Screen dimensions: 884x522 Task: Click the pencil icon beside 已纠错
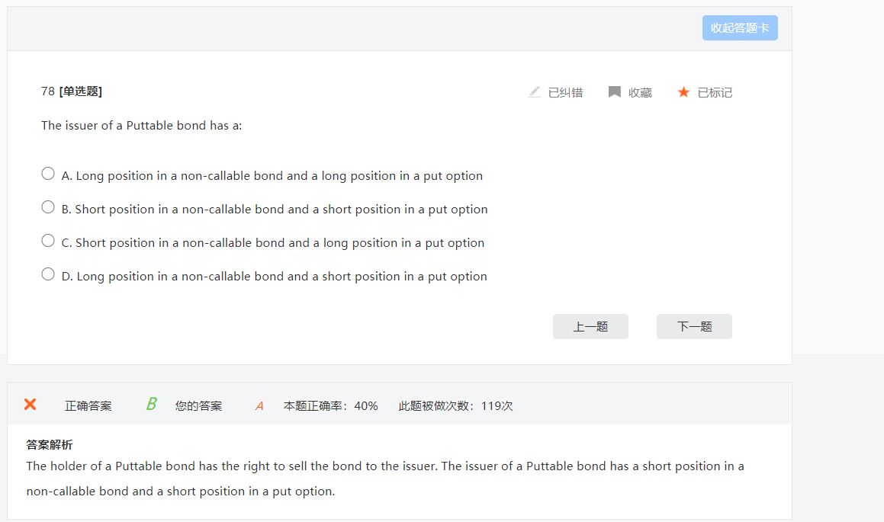pos(535,92)
